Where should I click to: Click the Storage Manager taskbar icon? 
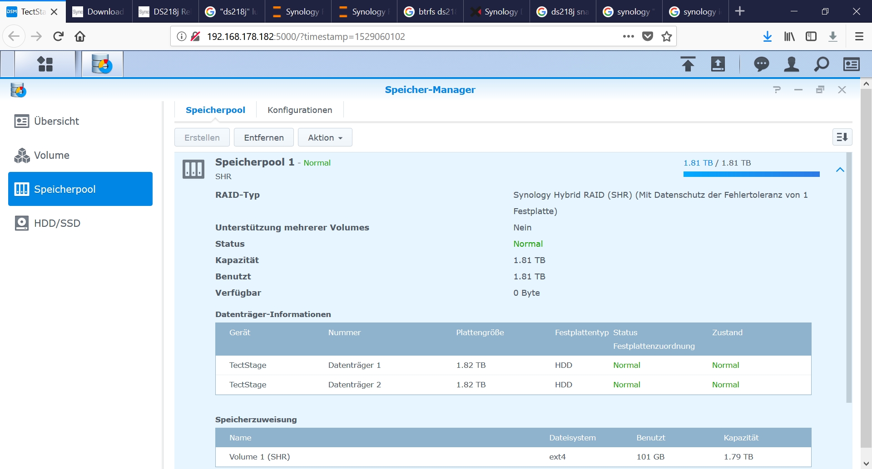(102, 64)
